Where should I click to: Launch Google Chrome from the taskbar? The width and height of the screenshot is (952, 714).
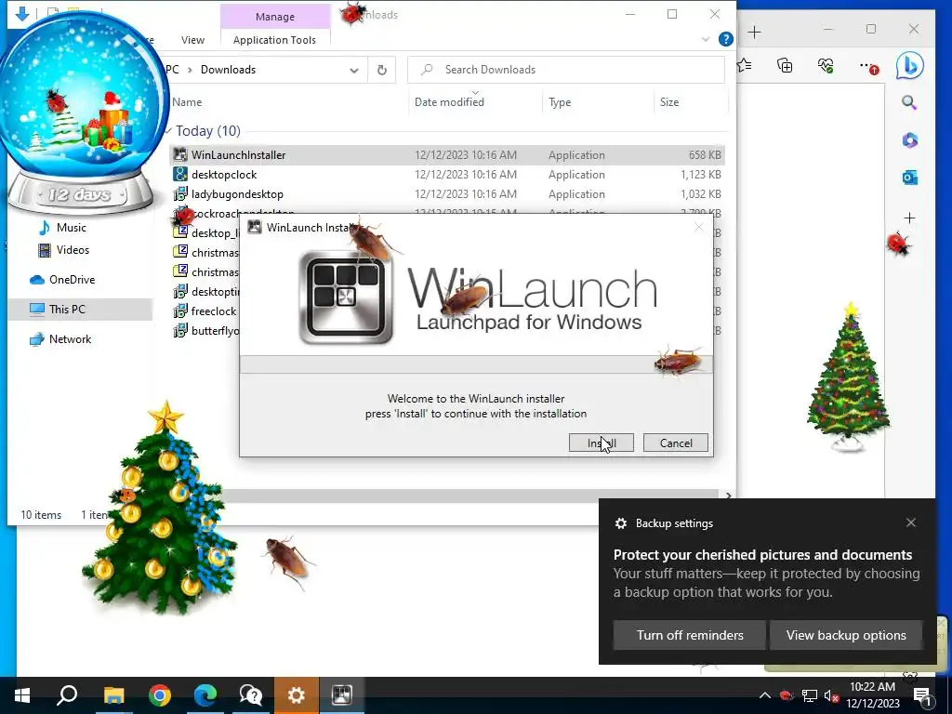[160, 695]
